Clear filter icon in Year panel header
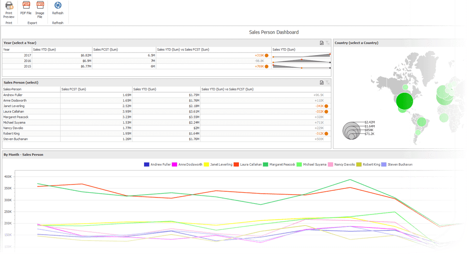This screenshot has width=471, height=256. coord(327,43)
